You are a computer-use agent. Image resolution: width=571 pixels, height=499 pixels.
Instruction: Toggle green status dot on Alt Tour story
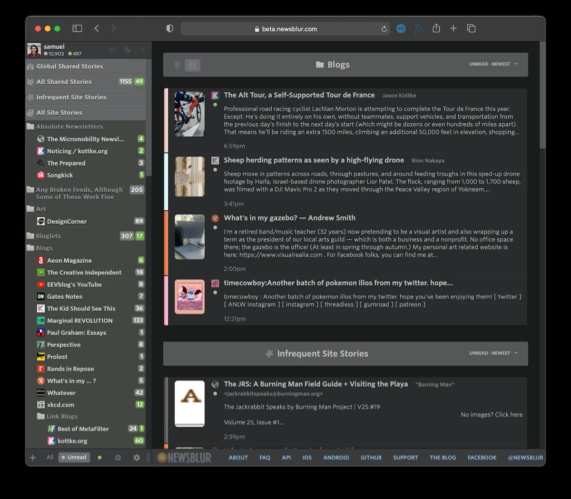pyautogui.click(x=215, y=105)
